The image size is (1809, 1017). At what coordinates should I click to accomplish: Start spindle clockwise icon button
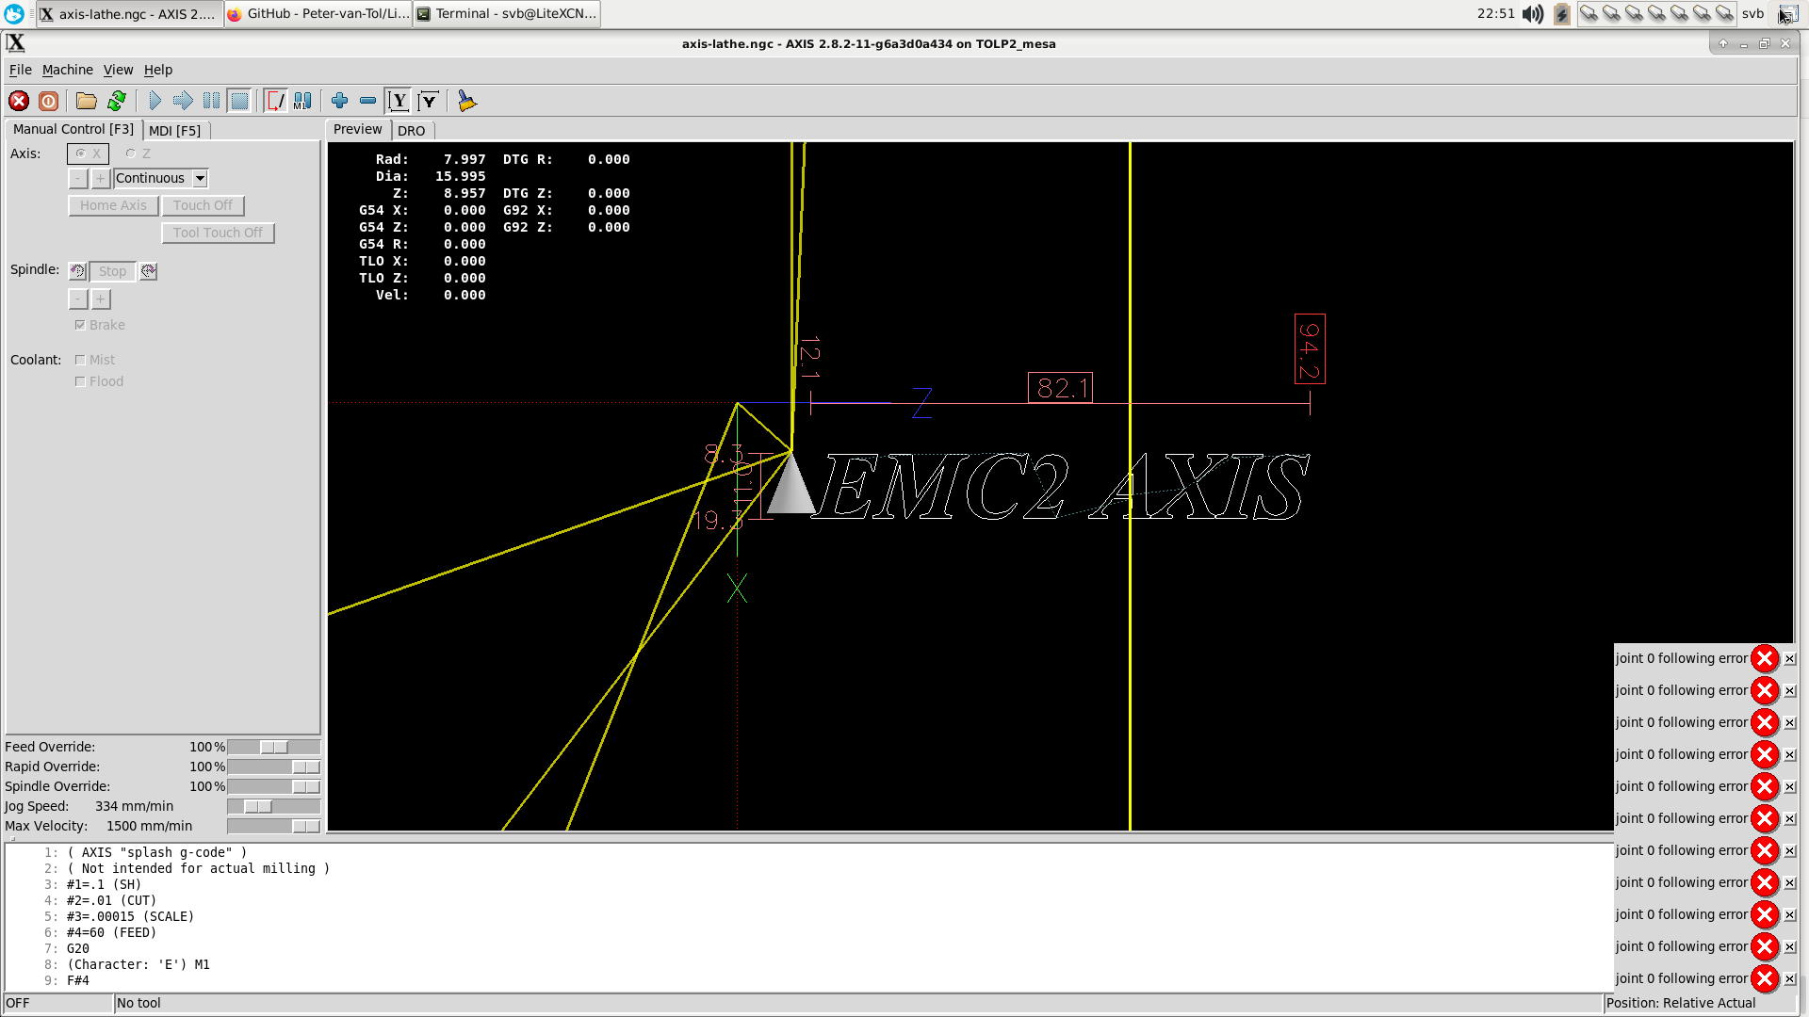[x=148, y=271]
